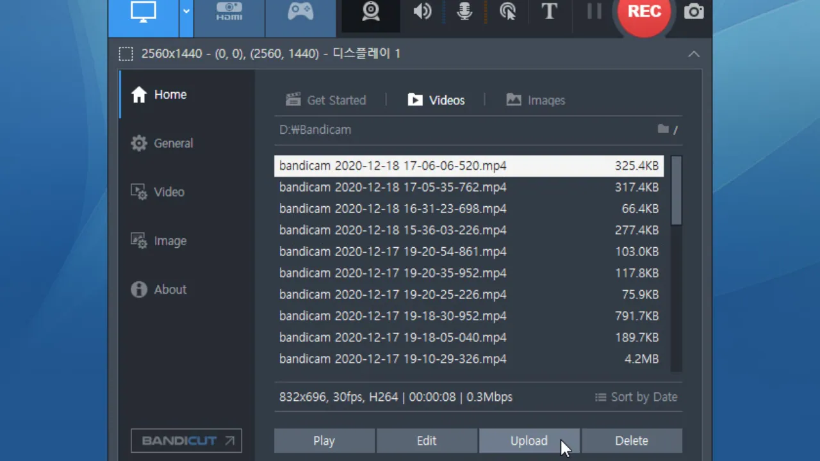Open Sort by Date dropdown
The height and width of the screenshot is (461, 820).
tap(636, 397)
